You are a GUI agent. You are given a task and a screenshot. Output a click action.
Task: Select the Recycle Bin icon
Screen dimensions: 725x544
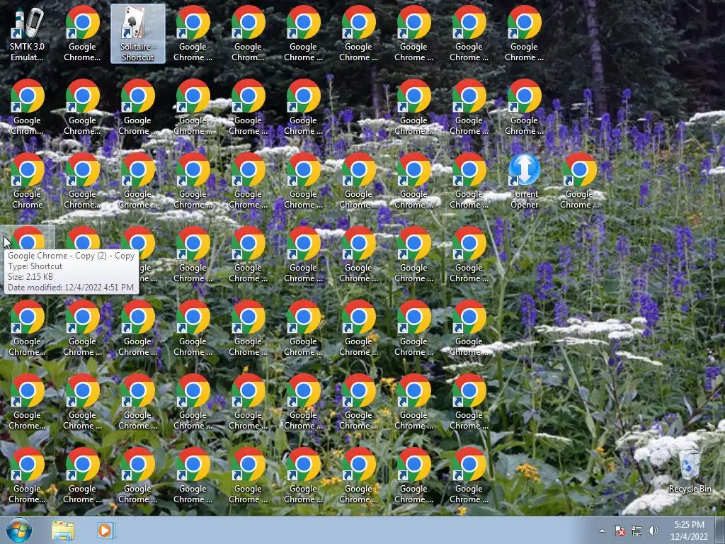(x=690, y=470)
